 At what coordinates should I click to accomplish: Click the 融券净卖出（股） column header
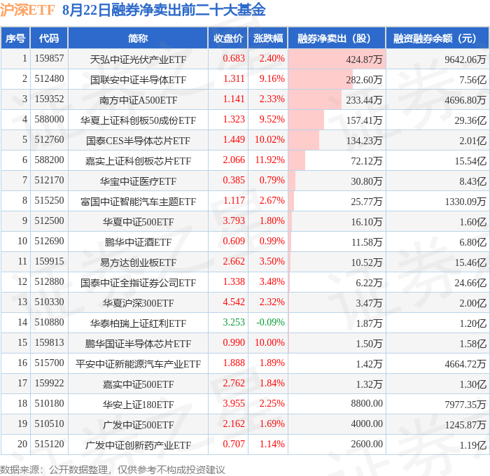(337, 38)
